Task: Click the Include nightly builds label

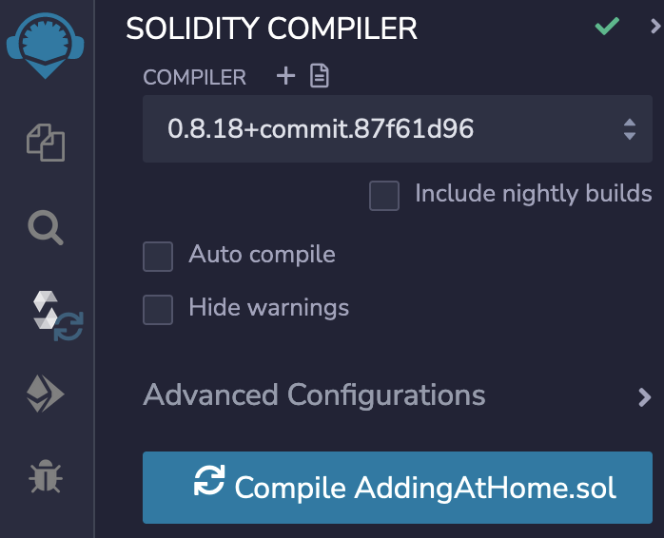Action: (x=533, y=194)
